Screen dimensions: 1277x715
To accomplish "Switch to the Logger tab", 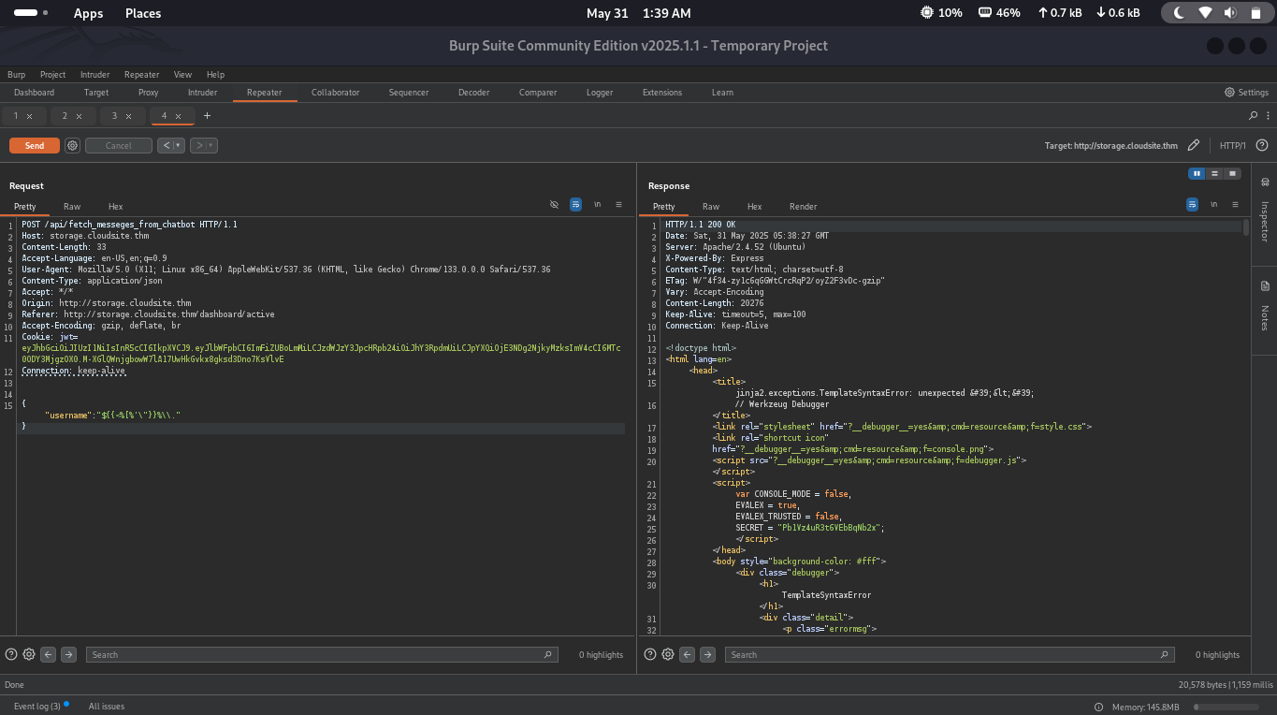I will coord(600,93).
